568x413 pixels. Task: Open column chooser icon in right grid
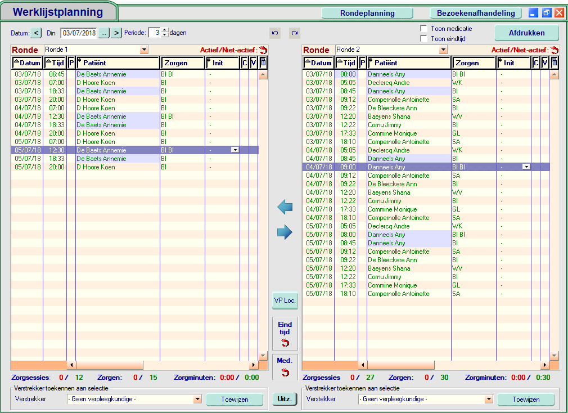coord(555,62)
